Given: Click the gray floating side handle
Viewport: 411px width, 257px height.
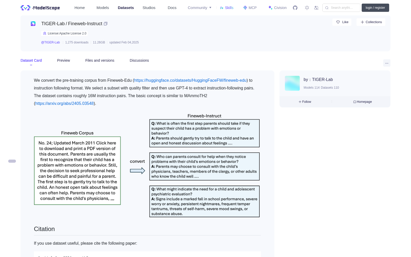Looking at the screenshot, I should 12,161.
